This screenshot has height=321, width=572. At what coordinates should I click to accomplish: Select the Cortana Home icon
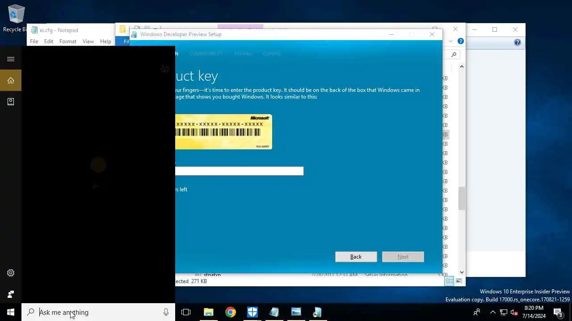coord(11,80)
